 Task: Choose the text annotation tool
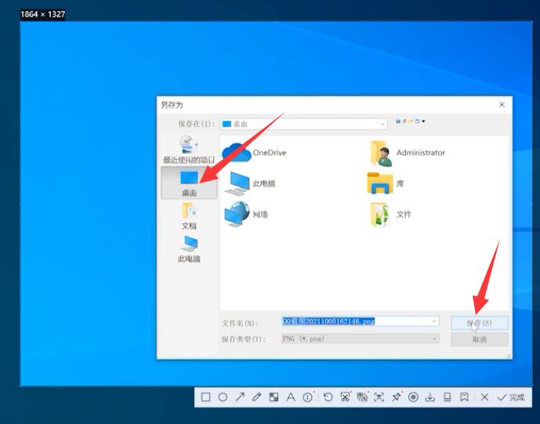291,397
